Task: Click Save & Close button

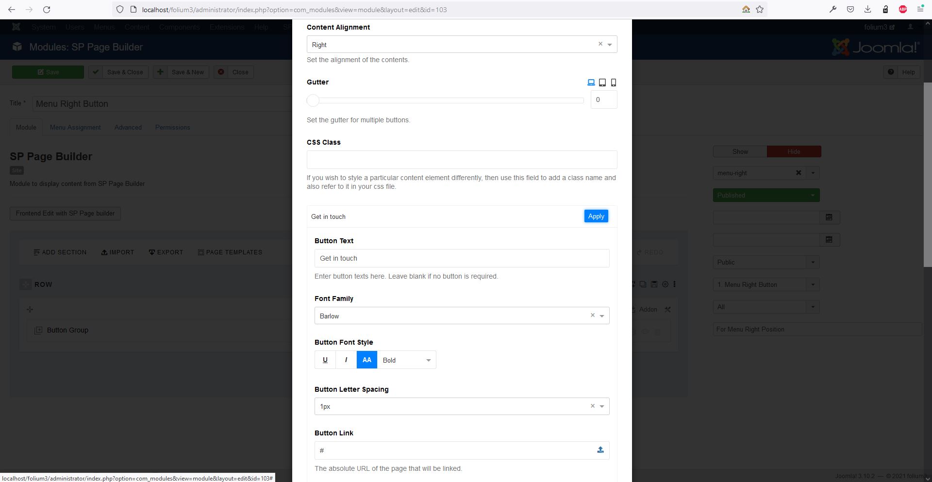Action: (118, 72)
